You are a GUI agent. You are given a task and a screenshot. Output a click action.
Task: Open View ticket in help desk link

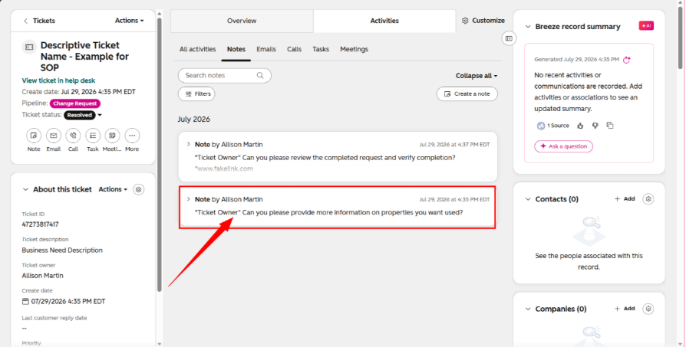[58, 80]
